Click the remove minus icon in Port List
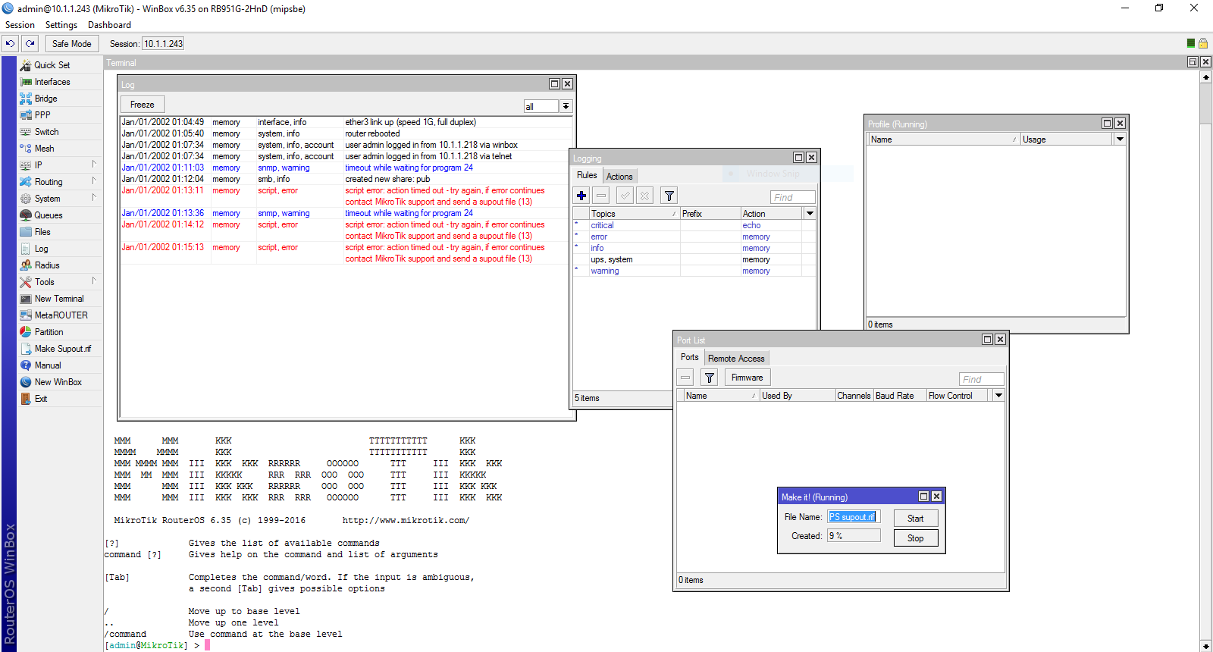The image size is (1213, 652). click(x=685, y=378)
